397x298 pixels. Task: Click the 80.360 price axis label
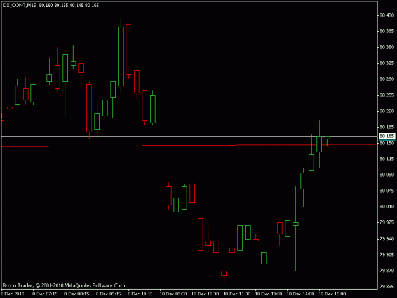pos(387,47)
